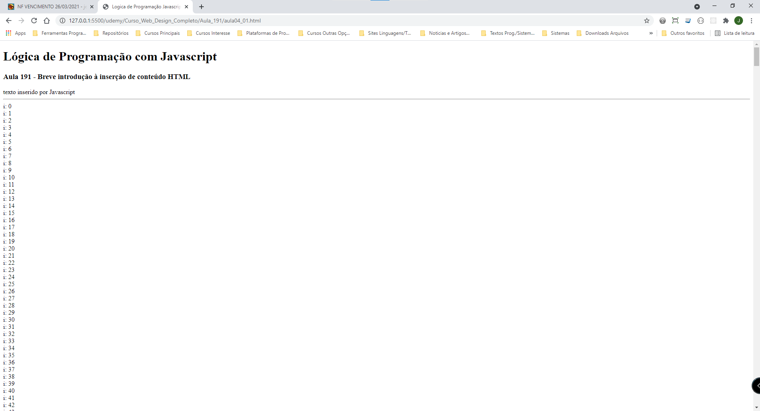The image size is (760, 411).
Task: Open the Cursos Principais bookmark folder
Action: coord(158,33)
